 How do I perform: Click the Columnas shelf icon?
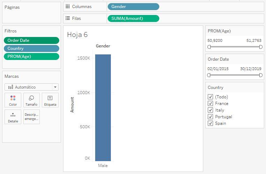coord(68,7)
